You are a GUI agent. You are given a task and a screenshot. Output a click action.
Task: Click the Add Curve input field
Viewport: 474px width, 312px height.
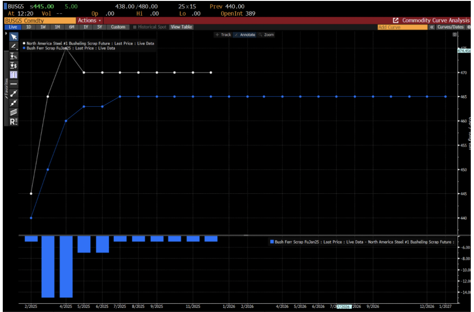click(402, 27)
